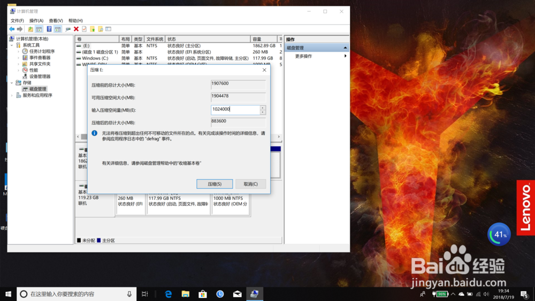Expand the 服务和应用程序 tree node
Viewport: 535px width, 301px height.
(12, 95)
